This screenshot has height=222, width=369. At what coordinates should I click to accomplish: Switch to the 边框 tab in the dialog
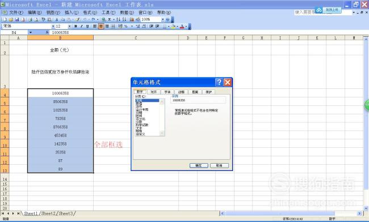(181, 92)
